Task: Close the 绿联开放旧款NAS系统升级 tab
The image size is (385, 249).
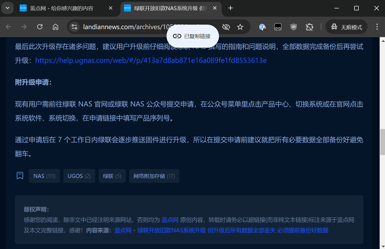Action: click(215, 8)
